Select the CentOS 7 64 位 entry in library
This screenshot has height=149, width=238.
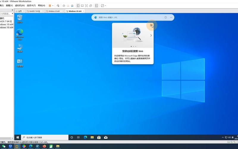(x=6, y=21)
